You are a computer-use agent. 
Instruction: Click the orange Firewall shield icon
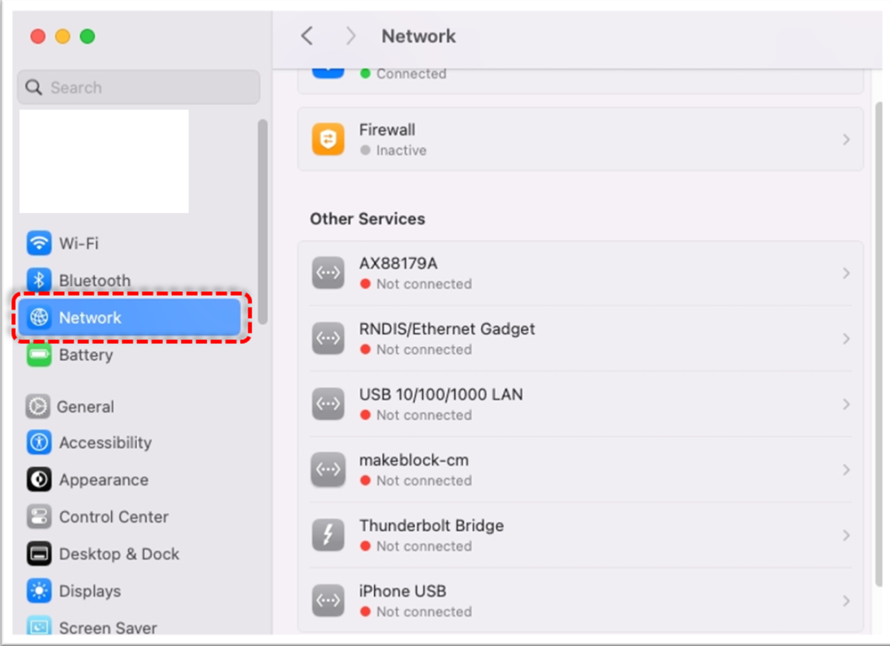329,139
